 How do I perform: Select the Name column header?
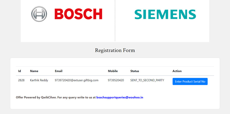click(34, 71)
